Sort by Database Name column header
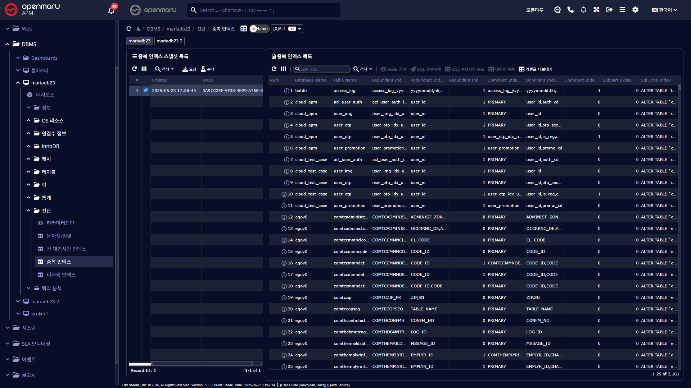This screenshot has width=691, height=388. tap(311, 80)
